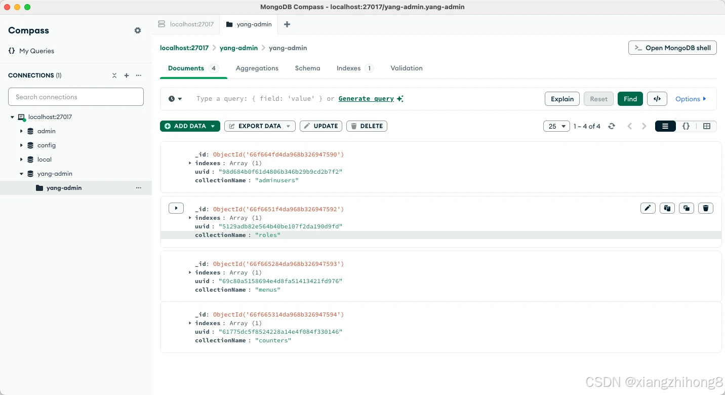Click collectionName value "counters"
The height and width of the screenshot is (395, 725).
273,340
